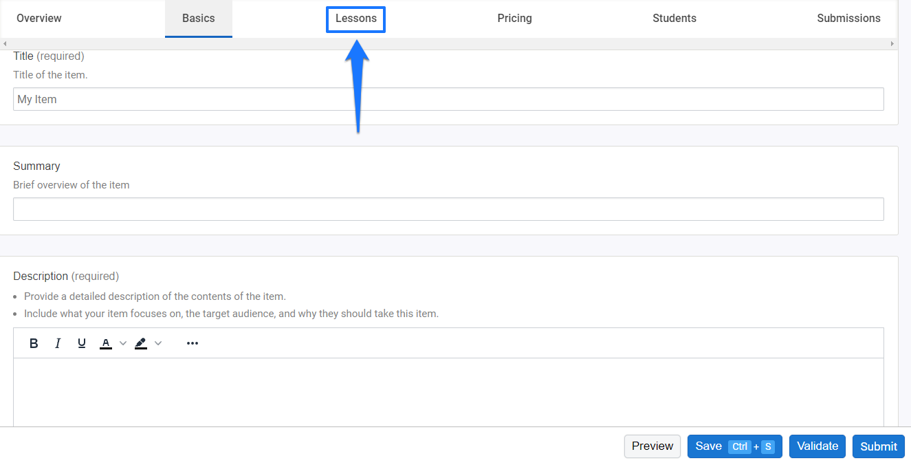Click the right arrow of the horizontal scrollbar

(x=892, y=43)
